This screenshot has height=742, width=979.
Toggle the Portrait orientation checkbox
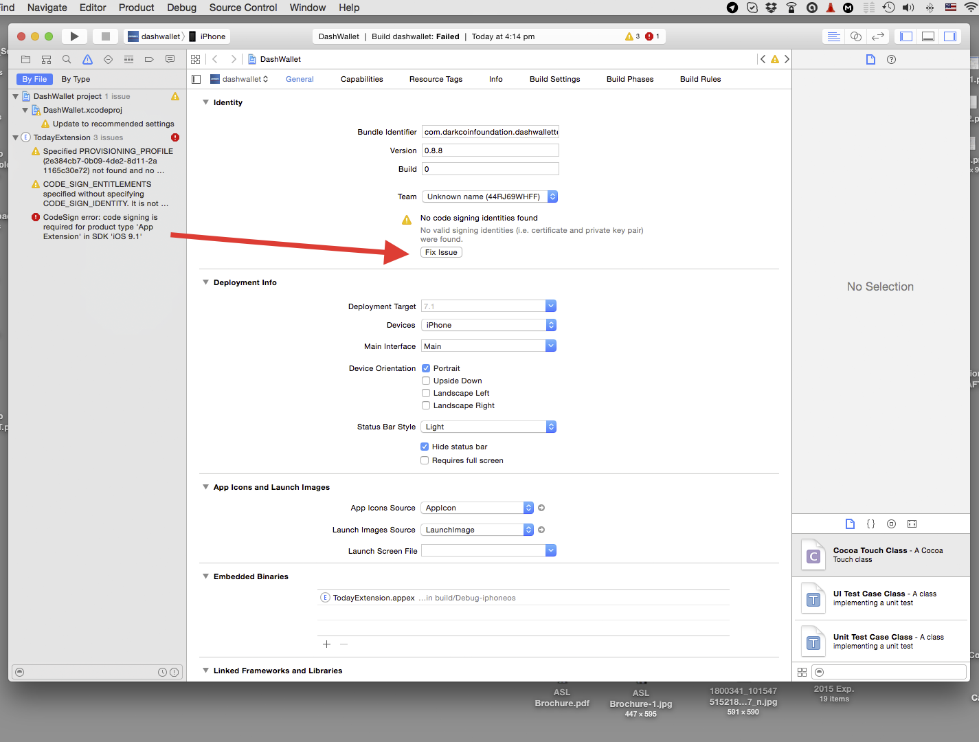pyautogui.click(x=426, y=368)
